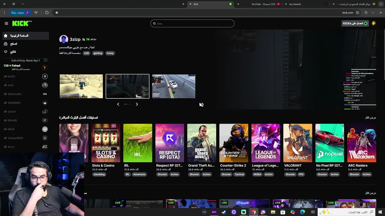Image resolution: width=385 pixels, height=216 pixels.
Task: Open iiR25 channel in sidebar
Action: [25, 129]
